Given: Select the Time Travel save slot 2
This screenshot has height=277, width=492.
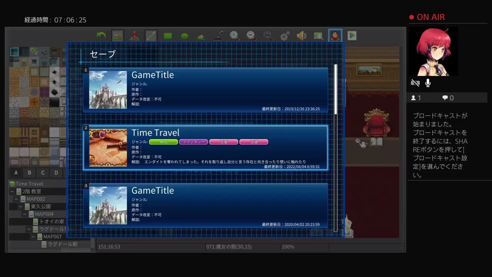Looking at the screenshot, I should tap(206, 148).
